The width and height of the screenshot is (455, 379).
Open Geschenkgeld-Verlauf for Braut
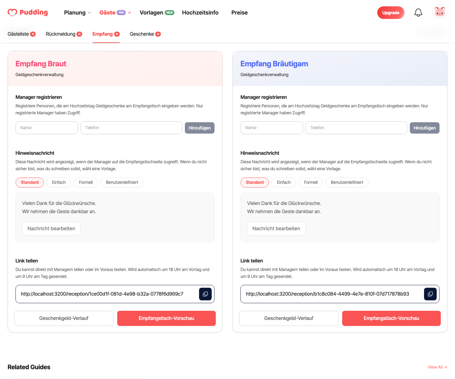64,318
